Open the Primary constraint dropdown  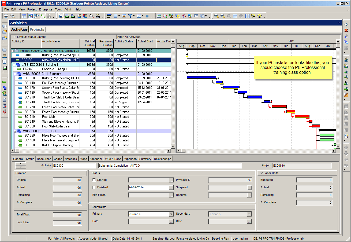click(x=171, y=214)
